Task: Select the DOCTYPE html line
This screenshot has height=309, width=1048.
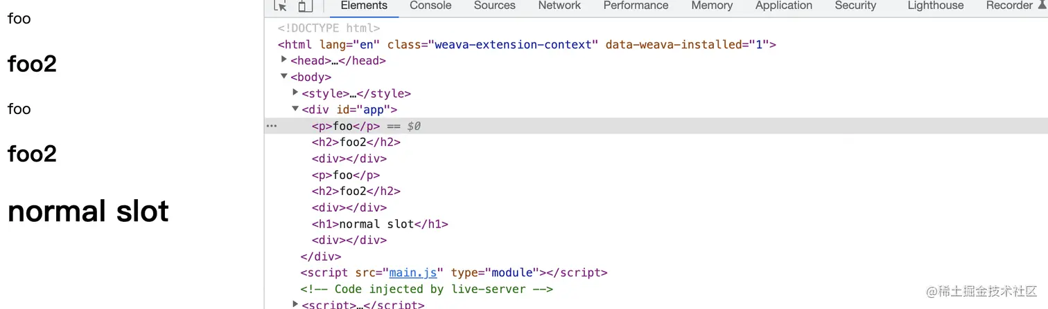Action: (x=329, y=28)
